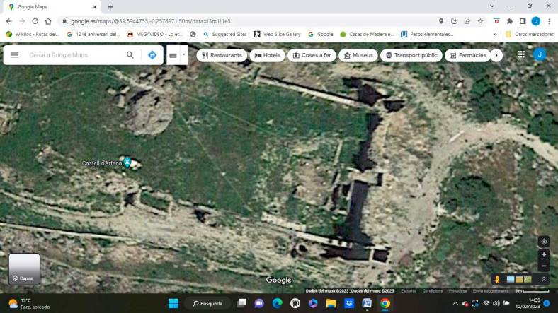The height and width of the screenshot is (313, 558).
Task: Open the Google apps grid icon
Action: 521,54
